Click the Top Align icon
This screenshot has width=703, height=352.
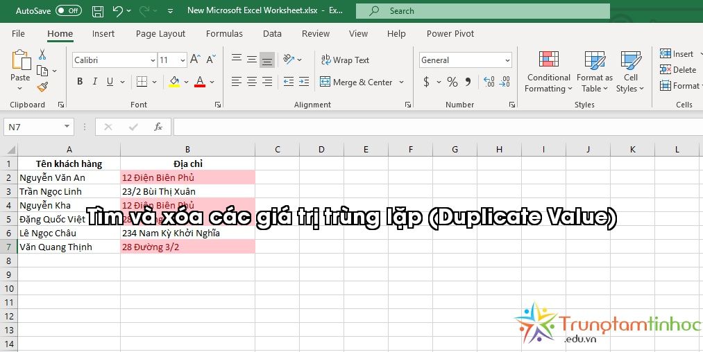[x=237, y=59]
